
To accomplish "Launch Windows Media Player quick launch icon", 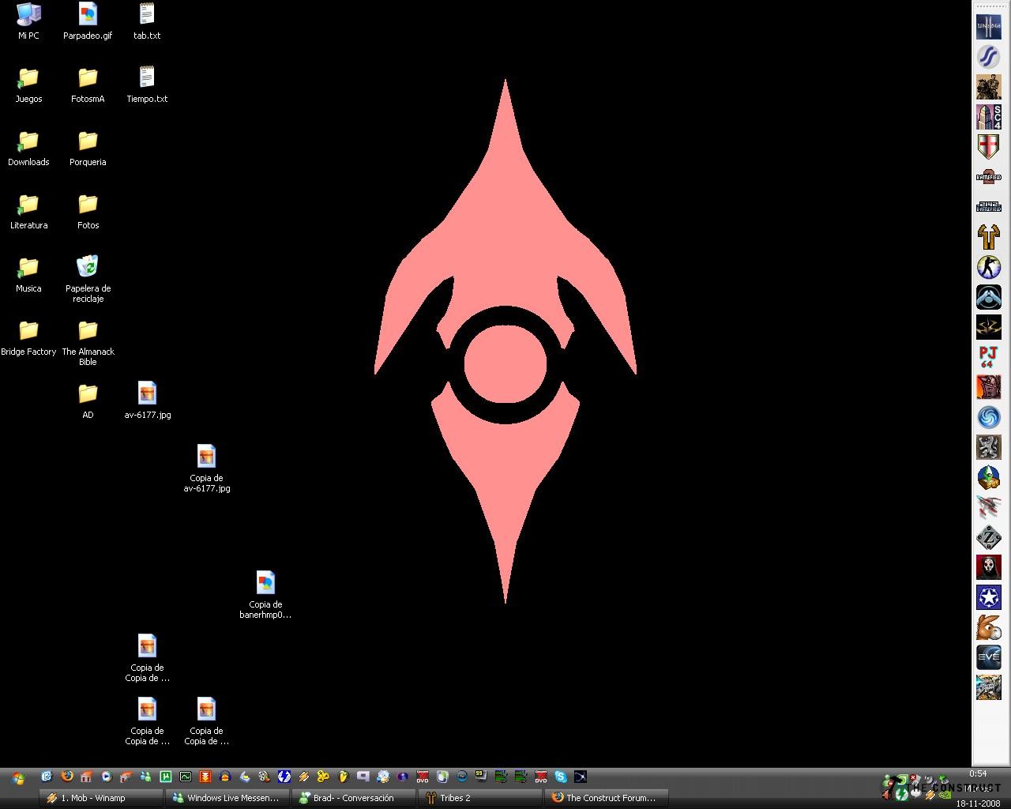I will click(x=106, y=777).
